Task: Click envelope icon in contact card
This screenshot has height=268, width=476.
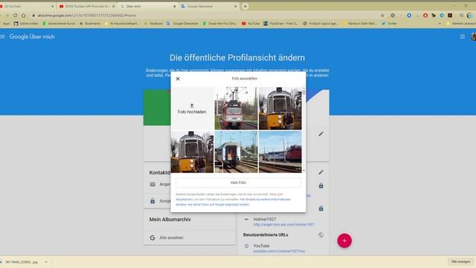Action: click(x=152, y=184)
